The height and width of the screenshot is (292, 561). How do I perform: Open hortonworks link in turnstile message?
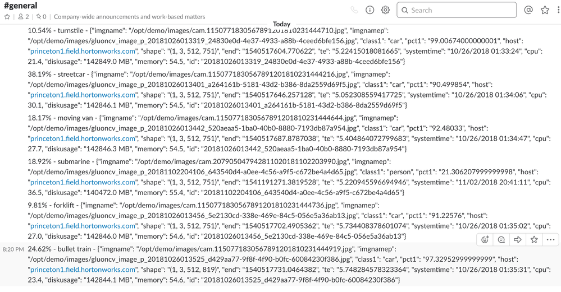pyautogui.click(x=83, y=51)
